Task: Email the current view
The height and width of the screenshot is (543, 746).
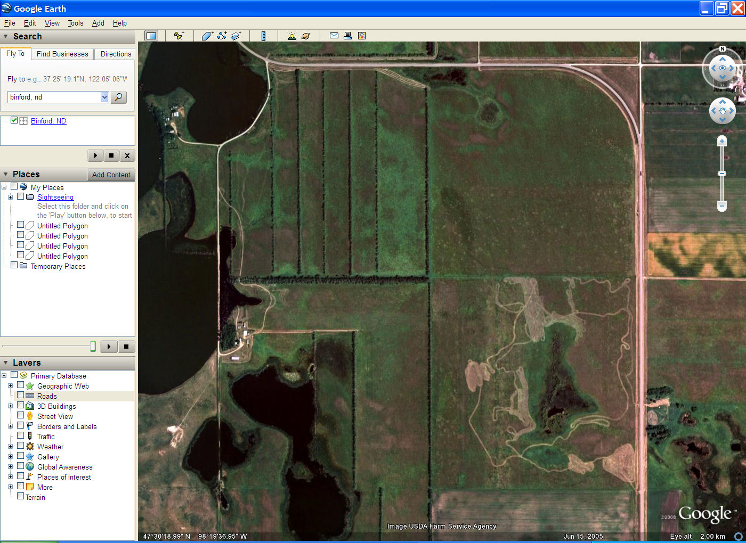Action: (334, 36)
